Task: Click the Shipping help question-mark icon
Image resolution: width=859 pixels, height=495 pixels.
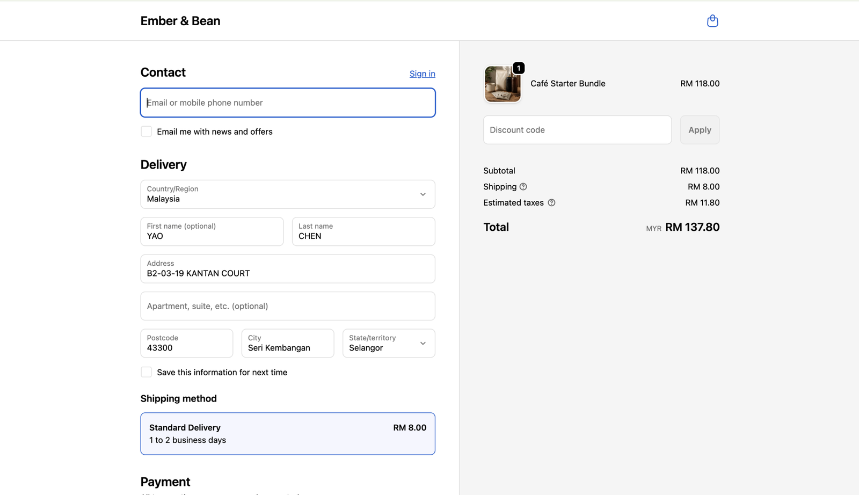Action: pyautogui.click(x=523, y=187)
